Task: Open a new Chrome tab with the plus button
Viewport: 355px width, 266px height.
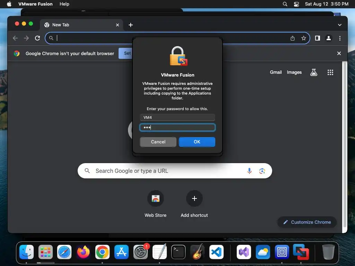Action: click(x=131, y=25)
